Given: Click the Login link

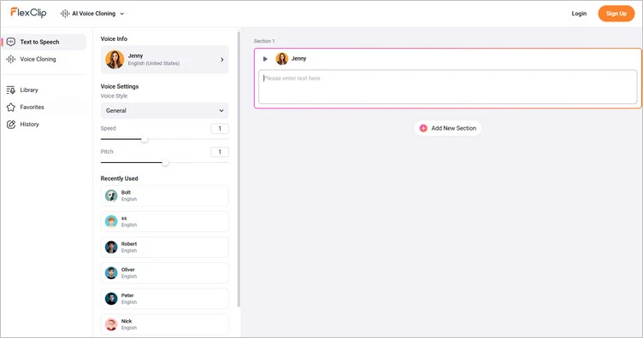Looking at the screenshot, I should (x=579, y=14).
